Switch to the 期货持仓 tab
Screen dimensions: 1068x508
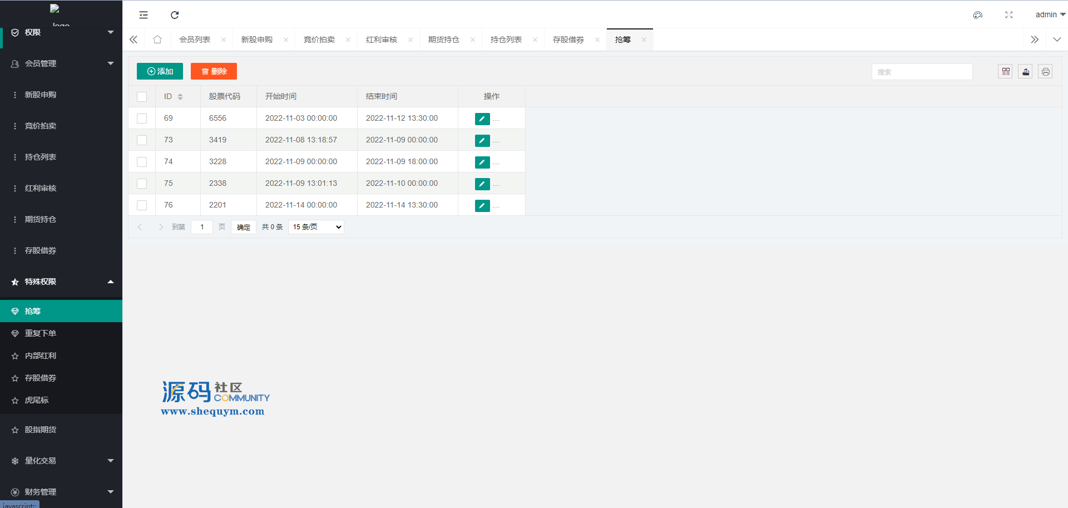[x=444, y=40]
